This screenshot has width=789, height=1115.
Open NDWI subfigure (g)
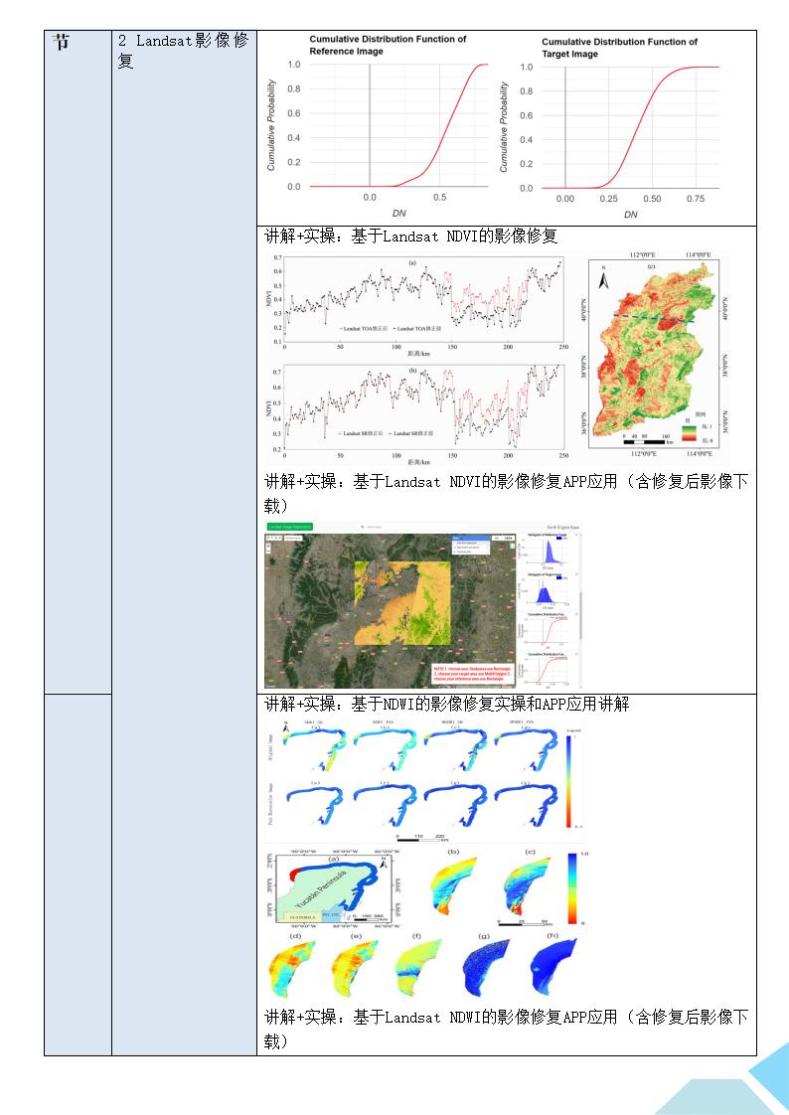pos(486,967)
